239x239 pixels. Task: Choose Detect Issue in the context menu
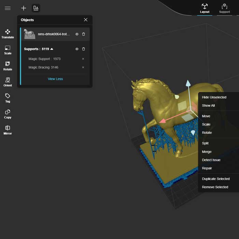(211, 160)
